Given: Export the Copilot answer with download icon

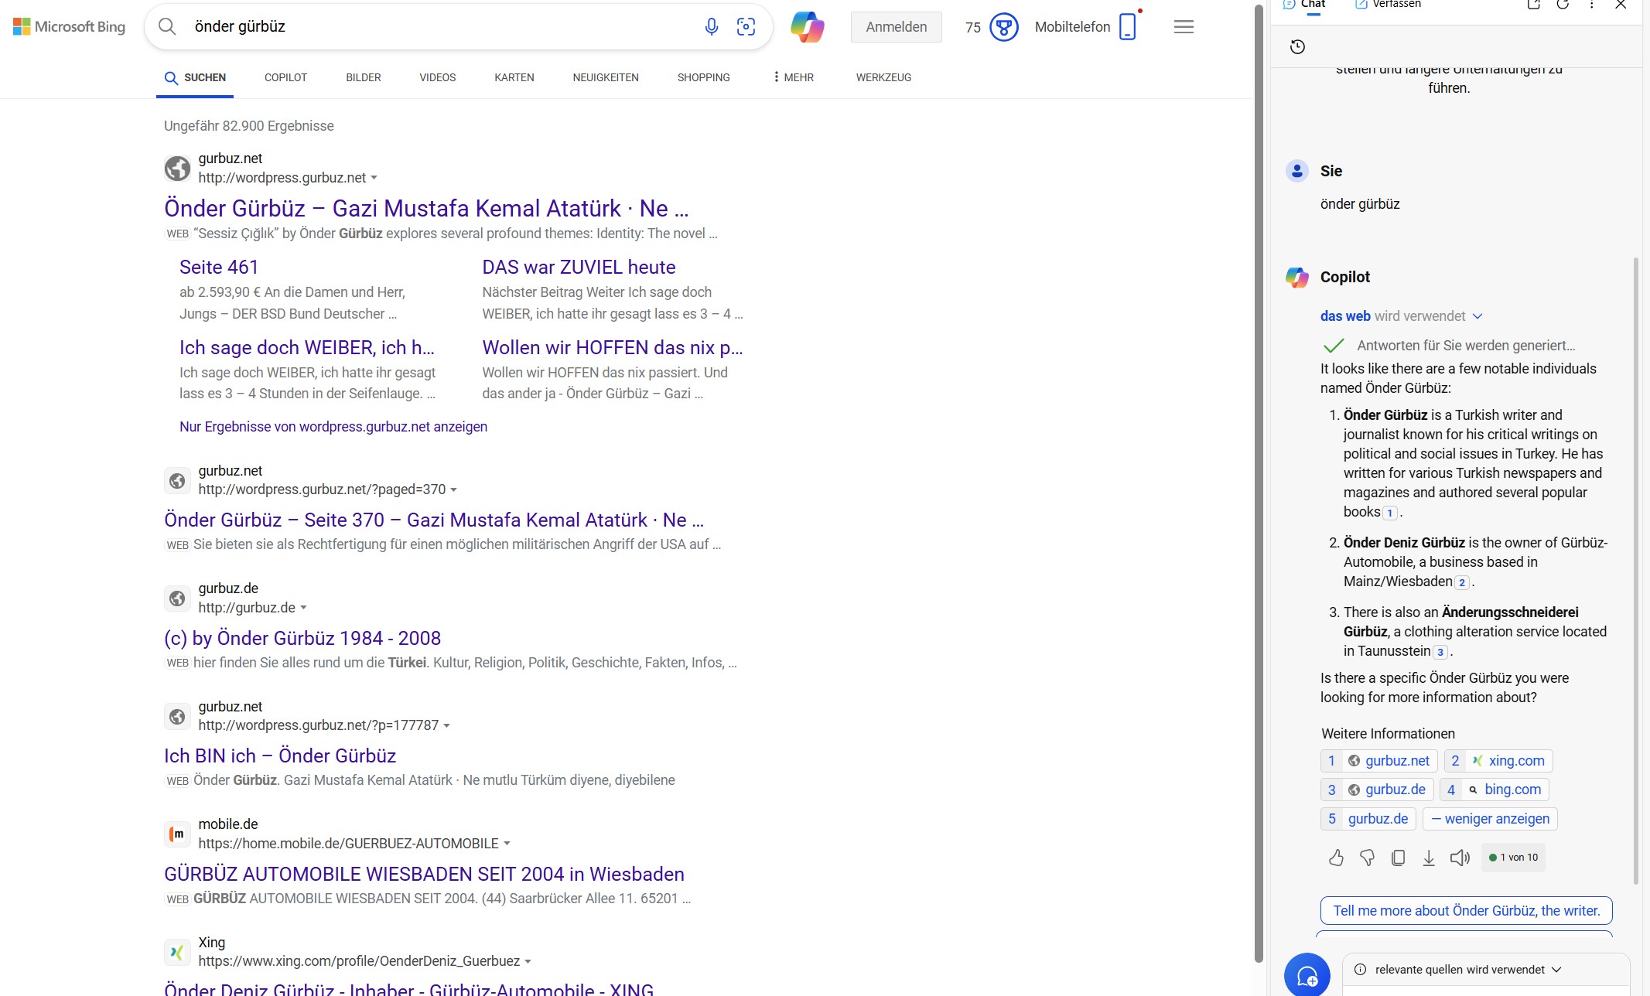Looking at the screenshot, I should [1429, 858].
